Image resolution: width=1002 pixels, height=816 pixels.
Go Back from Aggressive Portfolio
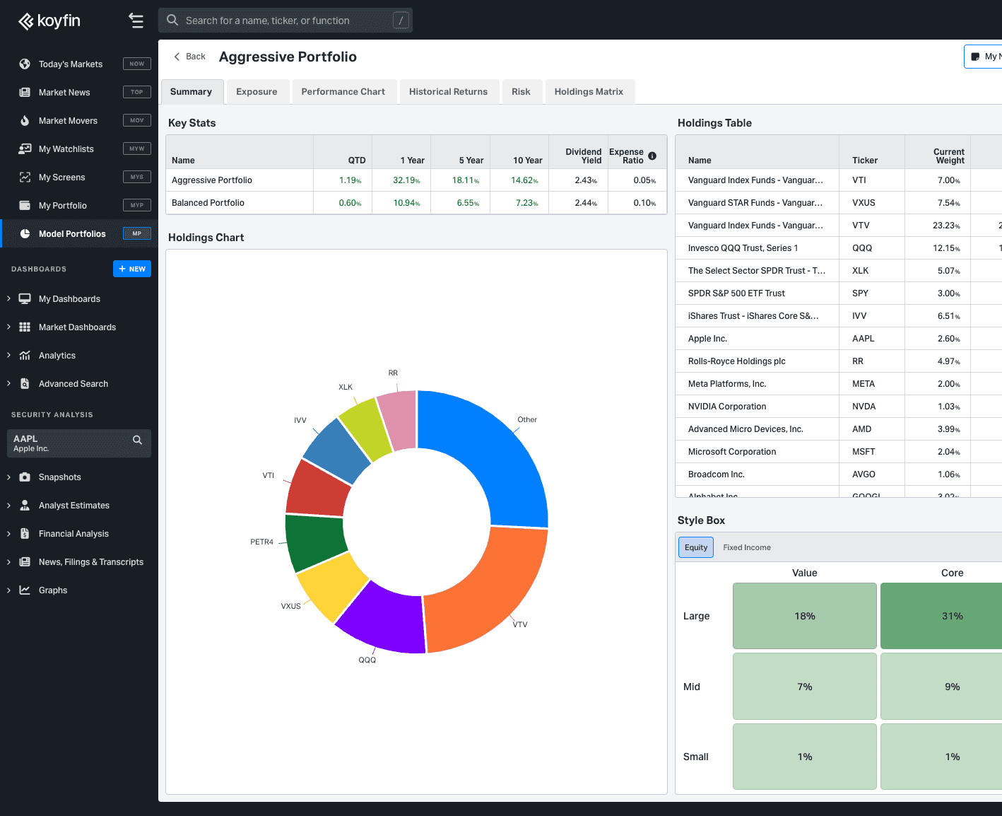[x=189, y=57]
